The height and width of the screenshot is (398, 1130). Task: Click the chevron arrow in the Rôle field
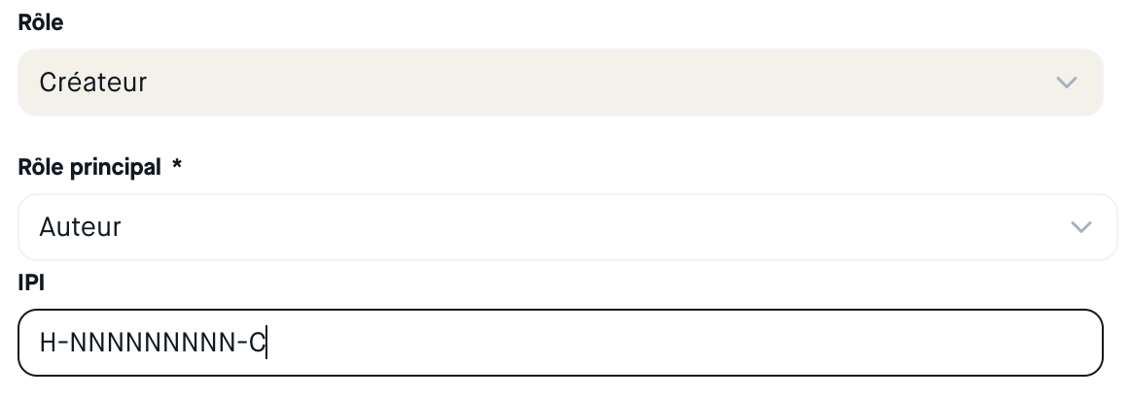coord(1066,83)
